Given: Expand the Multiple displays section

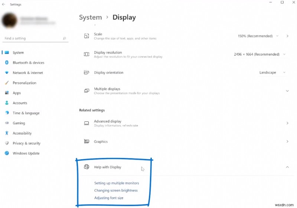Looking at the screenshot, I should coord(287,91).
